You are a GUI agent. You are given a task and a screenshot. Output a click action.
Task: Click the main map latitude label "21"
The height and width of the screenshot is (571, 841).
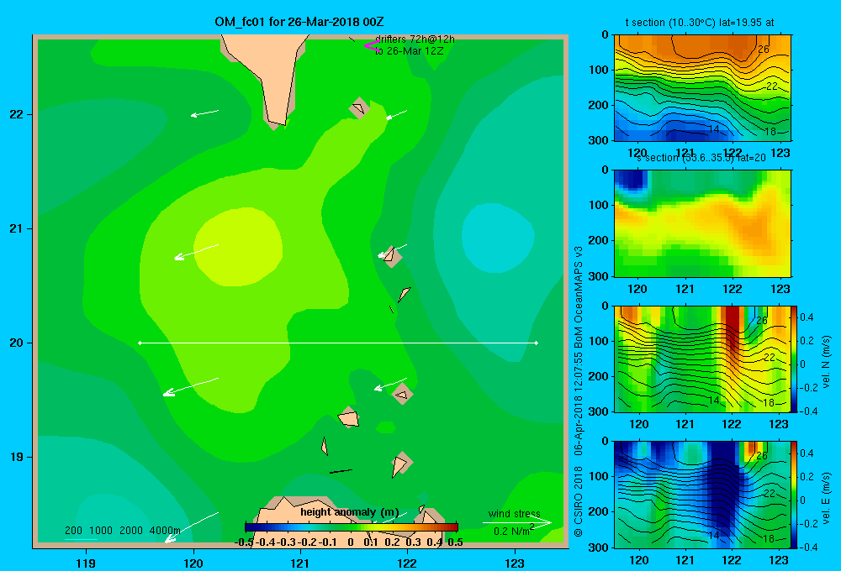17,228
